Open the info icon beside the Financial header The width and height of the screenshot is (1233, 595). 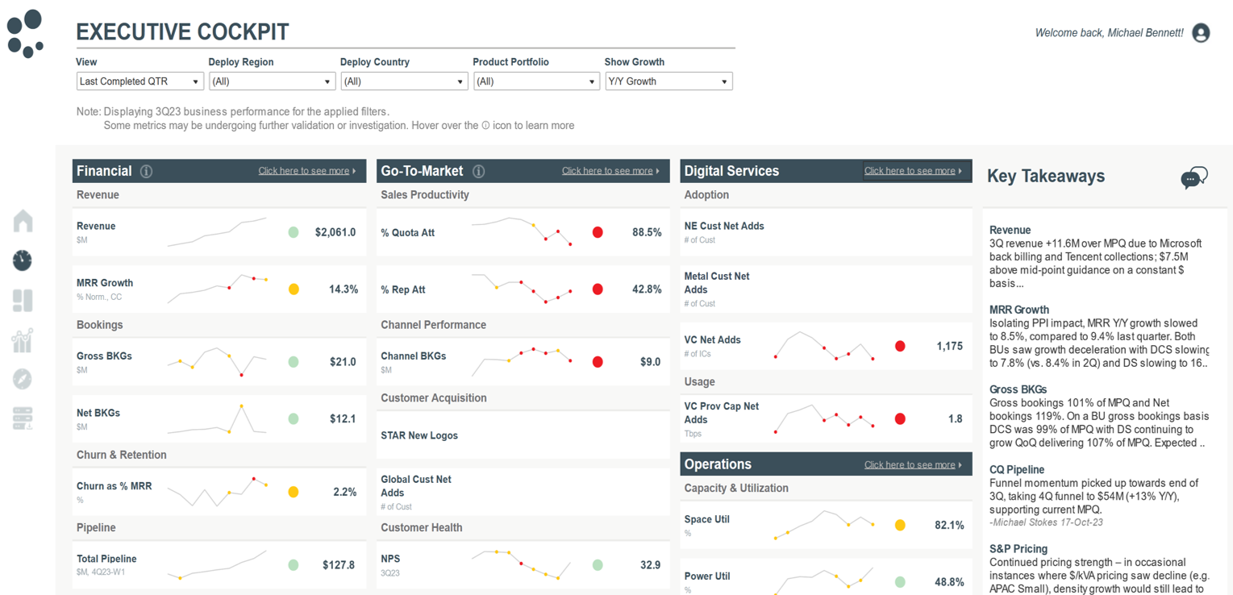(146, 171)
